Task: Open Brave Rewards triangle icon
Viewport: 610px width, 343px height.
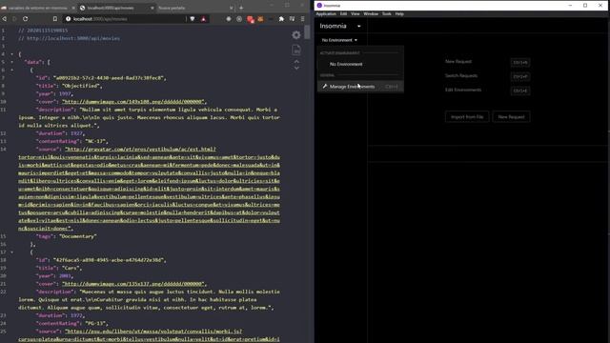Action: (203, 19)
